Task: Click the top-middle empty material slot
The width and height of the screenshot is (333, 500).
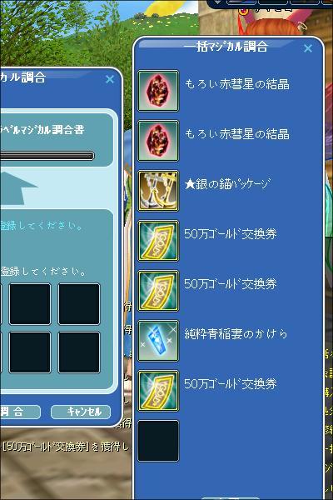Action: [30, 304]
